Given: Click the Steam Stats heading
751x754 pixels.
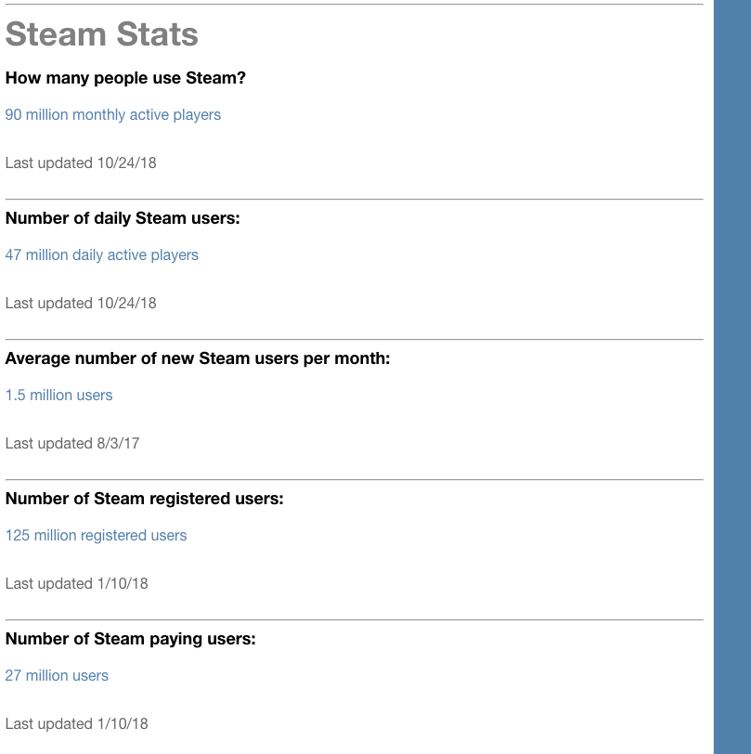Looking at the screenshot, I should [101, 34].
